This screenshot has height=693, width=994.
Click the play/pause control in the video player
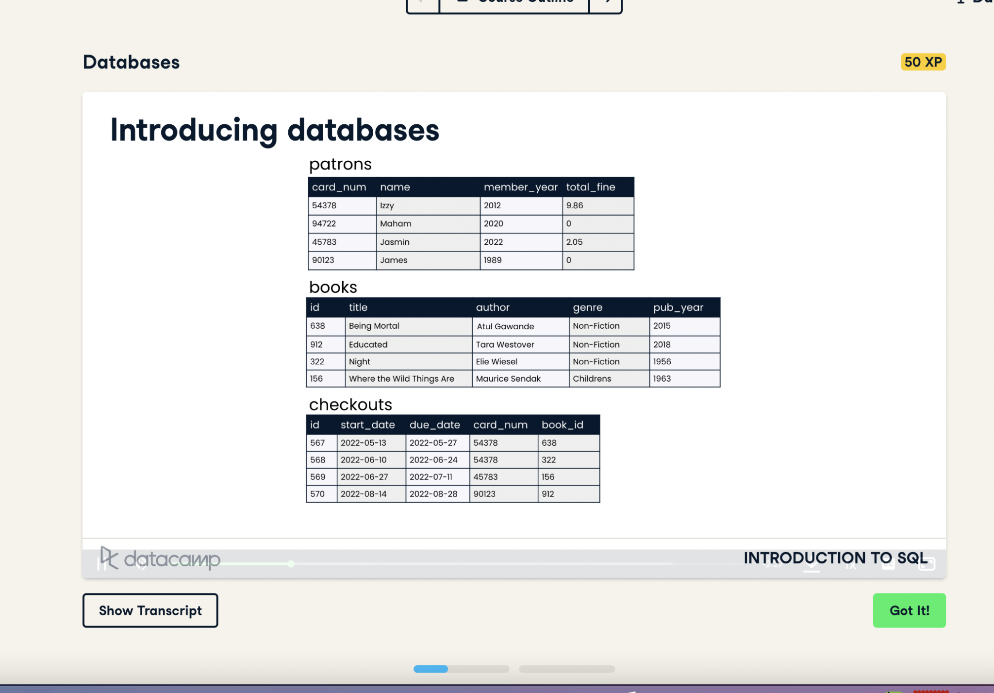click(x=102, y=564)
